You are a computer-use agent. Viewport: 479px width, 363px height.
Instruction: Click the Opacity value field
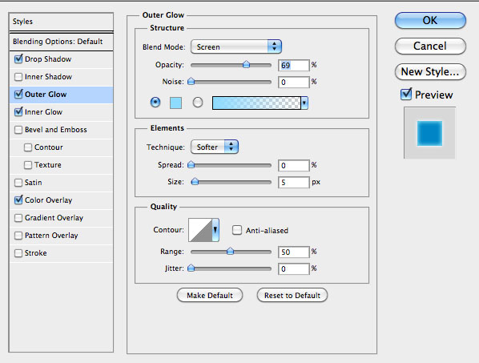point(294,66)
